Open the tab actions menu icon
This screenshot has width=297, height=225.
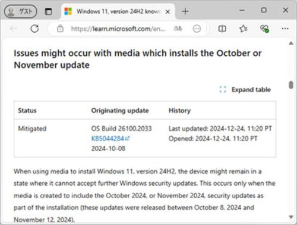click(48, 11)
